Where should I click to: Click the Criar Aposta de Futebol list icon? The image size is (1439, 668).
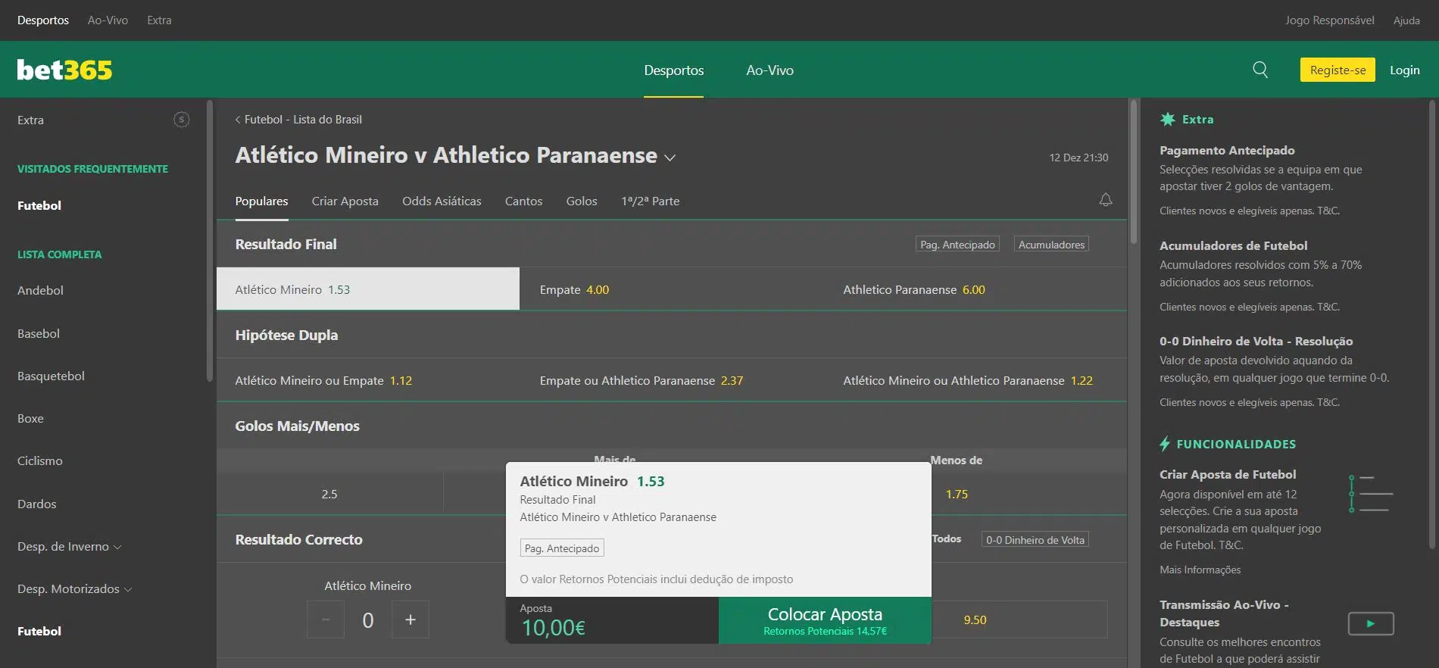point(1372,494)
